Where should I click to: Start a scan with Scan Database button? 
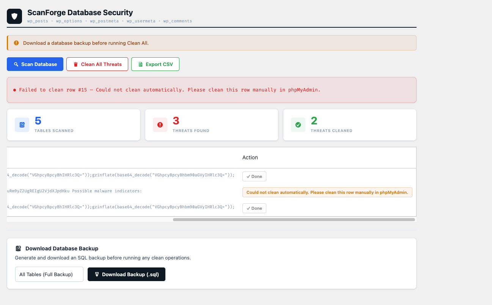coord(35,64)
